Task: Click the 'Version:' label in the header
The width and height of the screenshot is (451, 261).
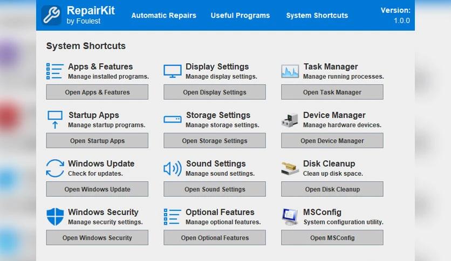Action: point(395,10)
